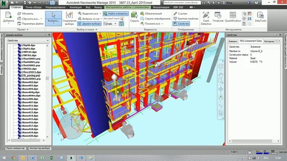Select the Look Around tool in navigation bar
This screenshot has width=287, height=161.
coord(221,97)
